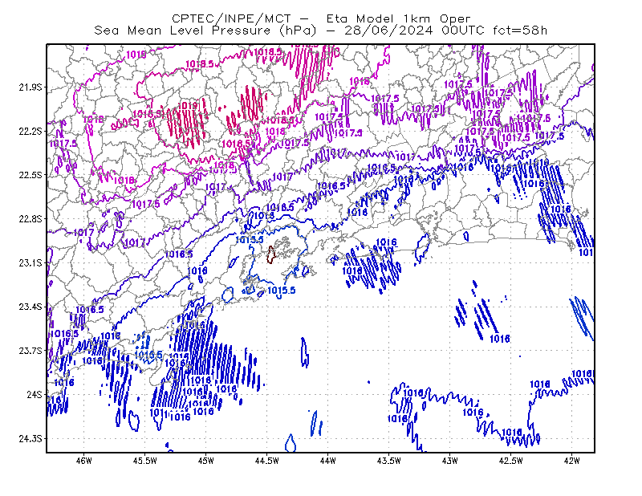
Task: Select the 42.5W longitude axis label
Action: [510, 461]
